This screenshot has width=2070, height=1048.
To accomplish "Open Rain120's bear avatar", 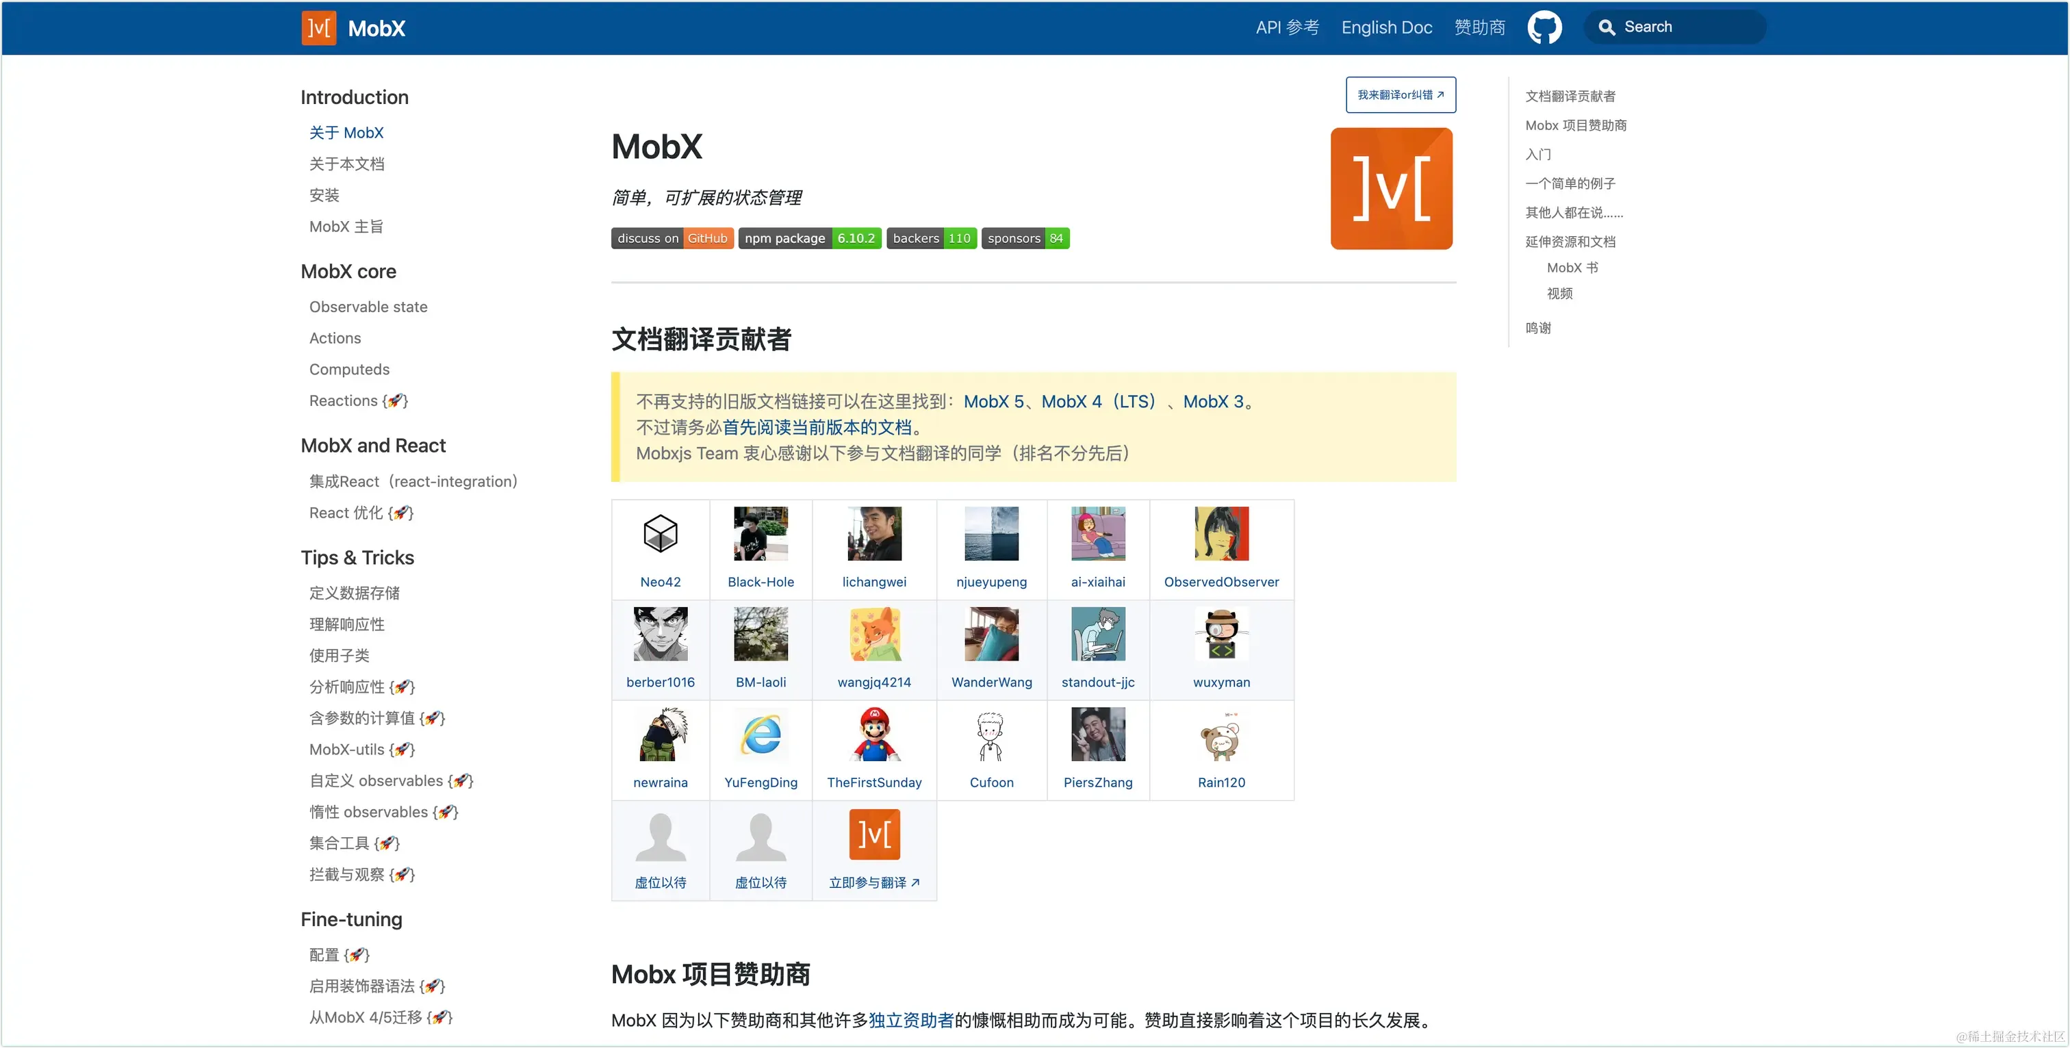I will [x=1221, y=734].
